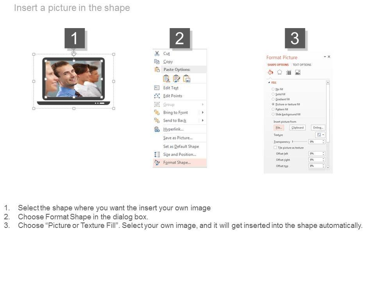
Task: Open the Size & Properties icon
Action: pyautogui.click(x=289, y=73)
